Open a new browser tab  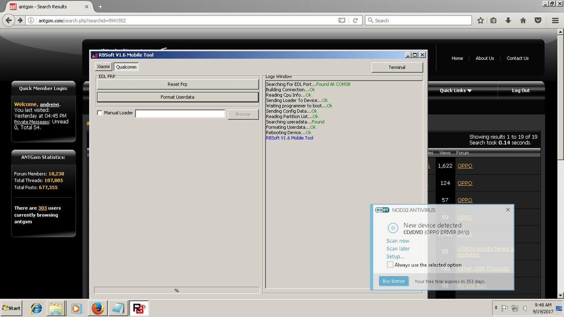[100, 7]
